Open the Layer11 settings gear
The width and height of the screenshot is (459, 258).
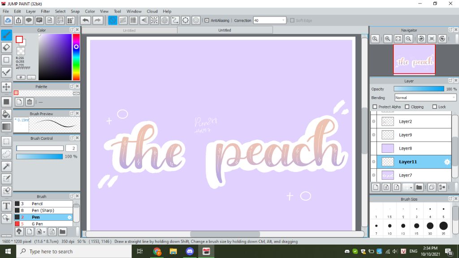pos(447,162)
